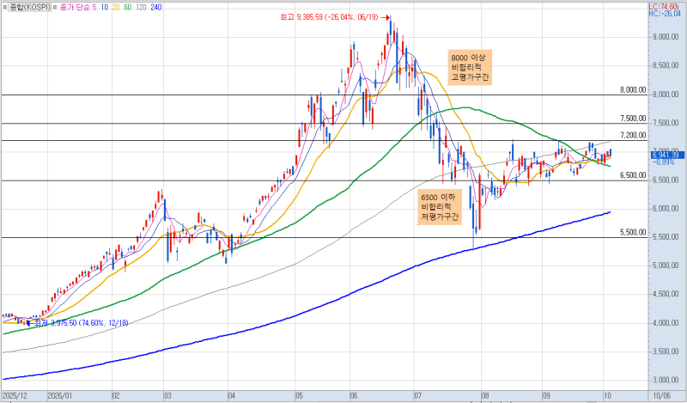Viewport: 687px width, 403px height.
Task: Select the 120-day moving average legend
Action: 141,7
